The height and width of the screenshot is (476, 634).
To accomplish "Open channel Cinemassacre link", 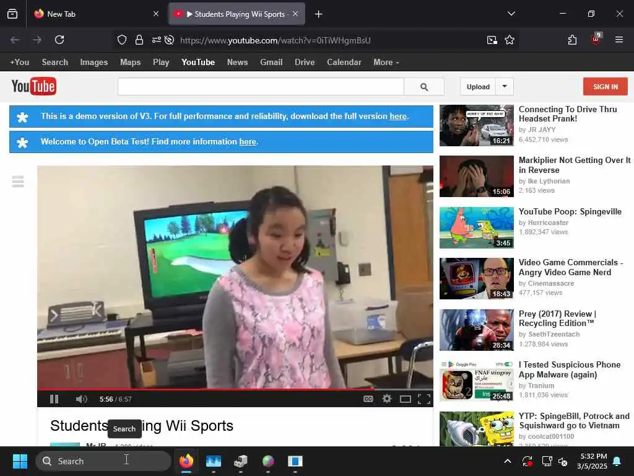I will pyautogui.click(x=550, y=283).
